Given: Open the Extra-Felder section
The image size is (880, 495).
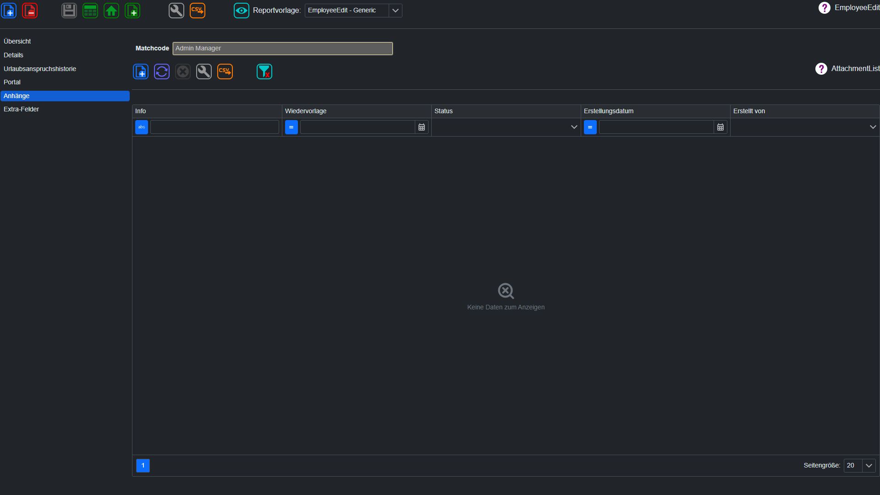Looking at the screenshot, I should point(21,109).
